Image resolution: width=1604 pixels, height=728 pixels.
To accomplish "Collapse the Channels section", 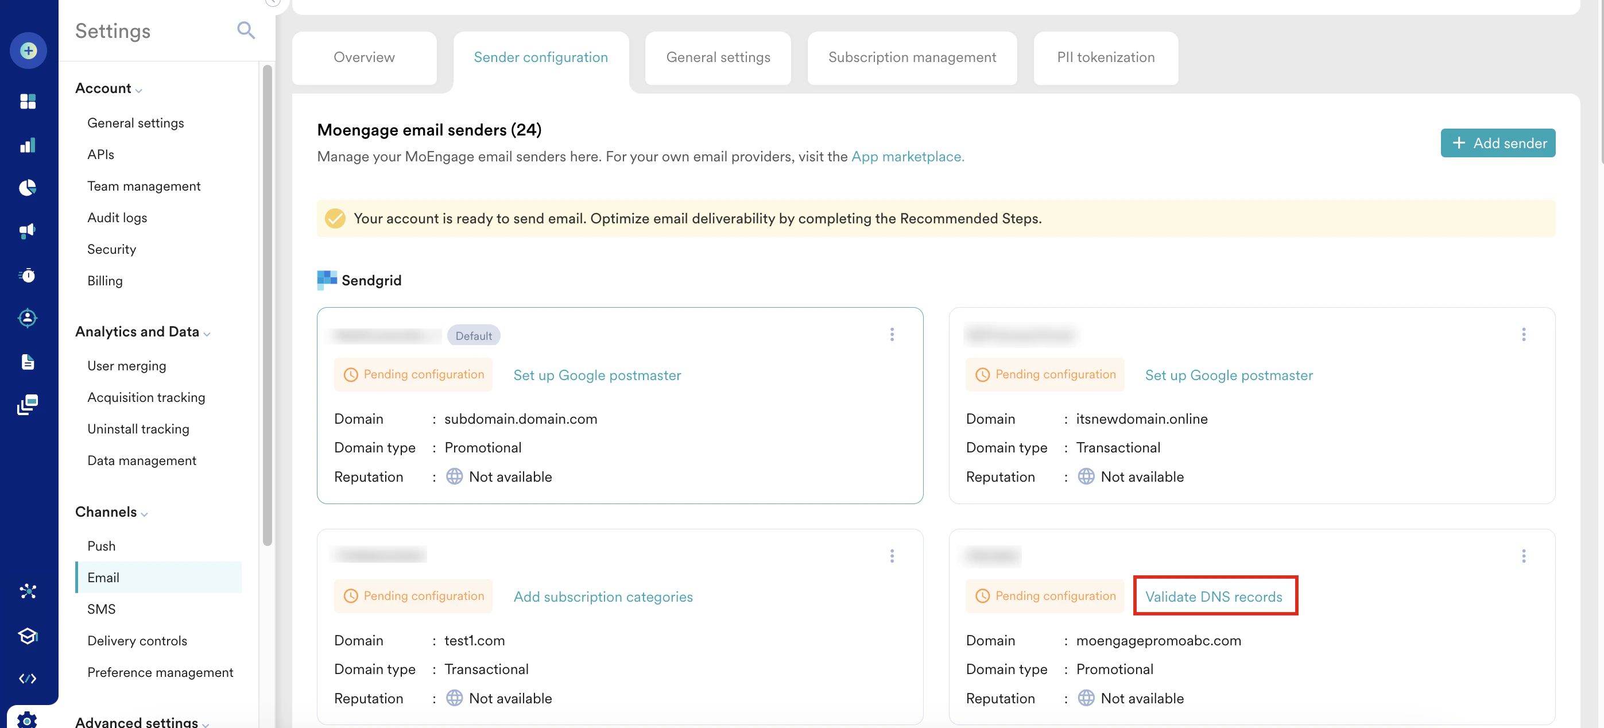I will tap(144, 514).
